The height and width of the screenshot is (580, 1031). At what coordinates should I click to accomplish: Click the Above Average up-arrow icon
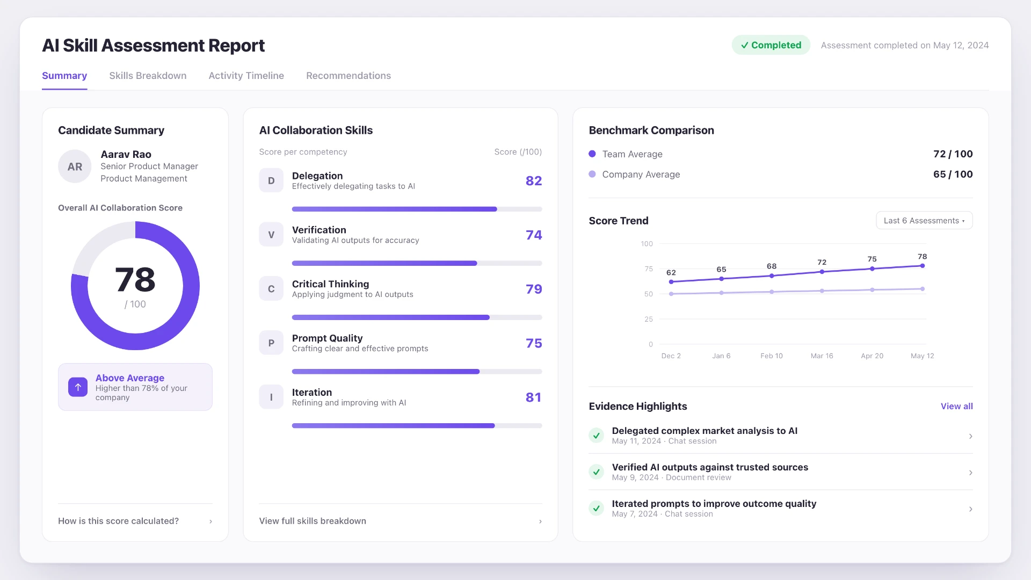click(x=78, y=387)
